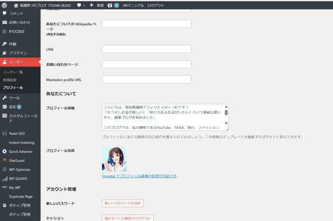Open プラグイン plug icon
The height and width of the screenshot is (221, 333).
[4, 53]
